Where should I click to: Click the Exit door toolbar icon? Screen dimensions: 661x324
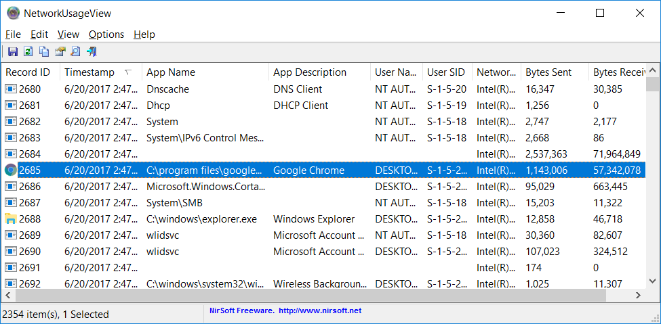[x=92, y=51]
